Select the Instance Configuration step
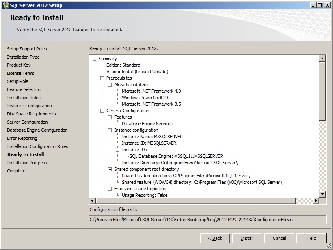This screenshot has width=333, height=250. (x=29, y=106)
